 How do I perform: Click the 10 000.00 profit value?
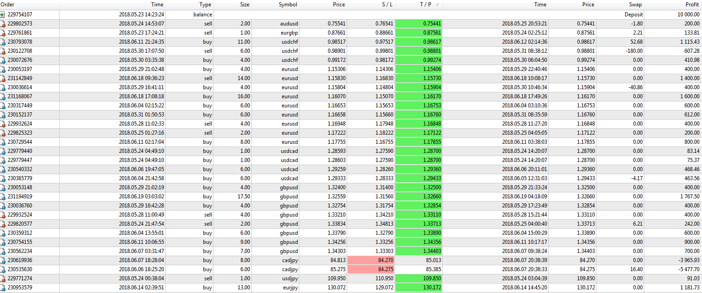[688, 15]
